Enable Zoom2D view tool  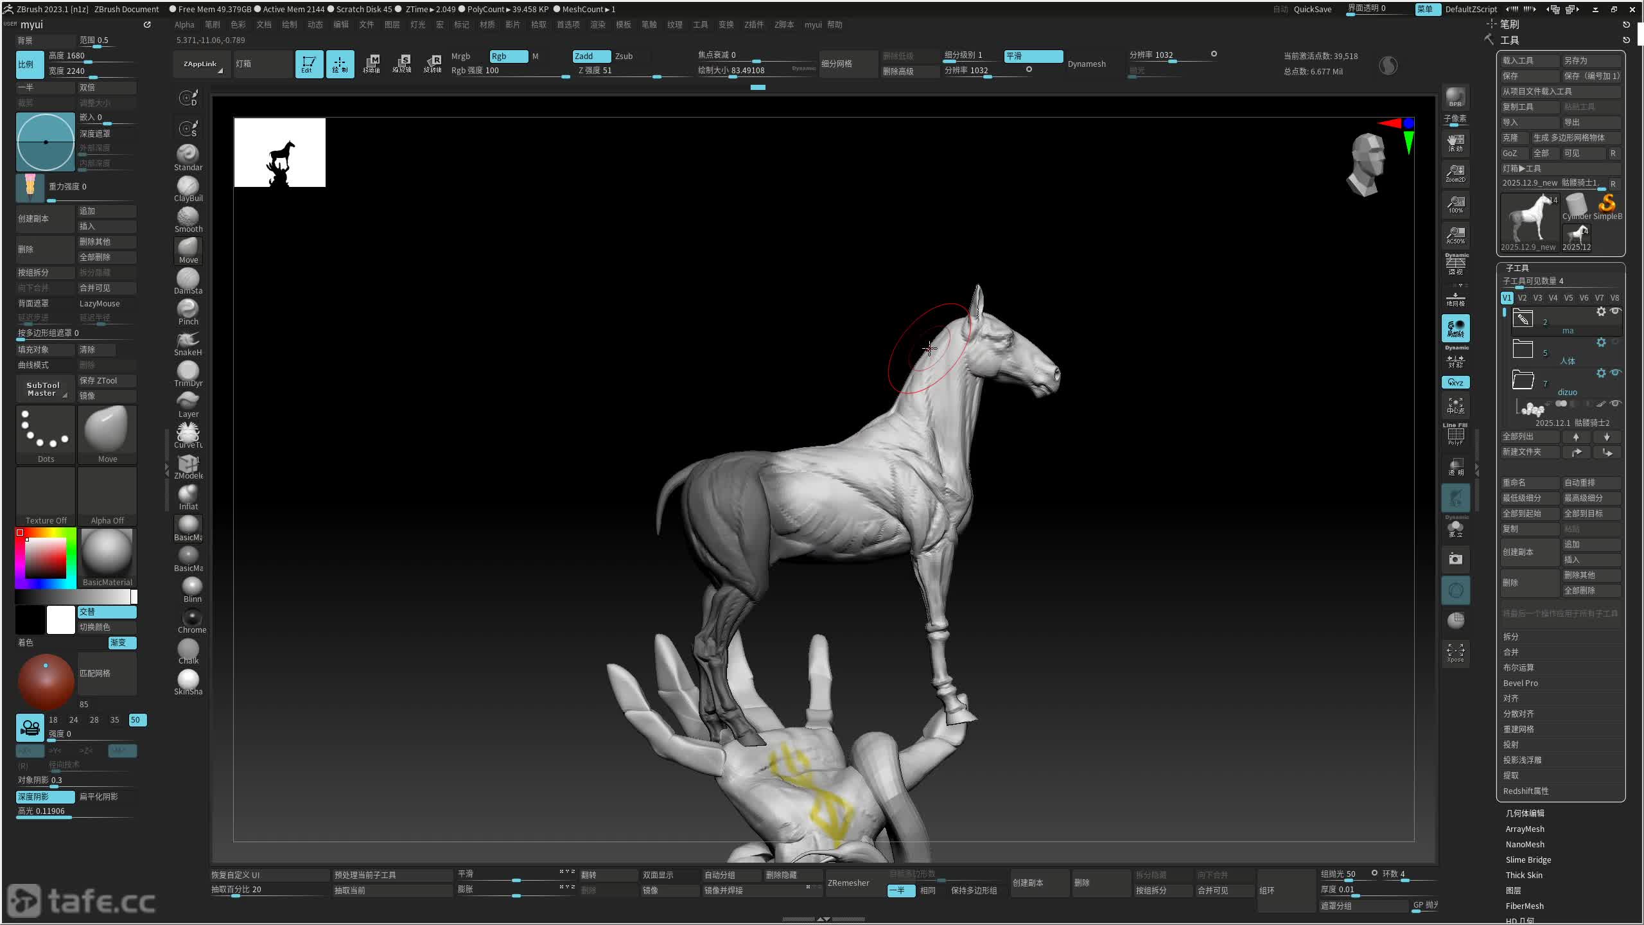tap(1455, 172)
